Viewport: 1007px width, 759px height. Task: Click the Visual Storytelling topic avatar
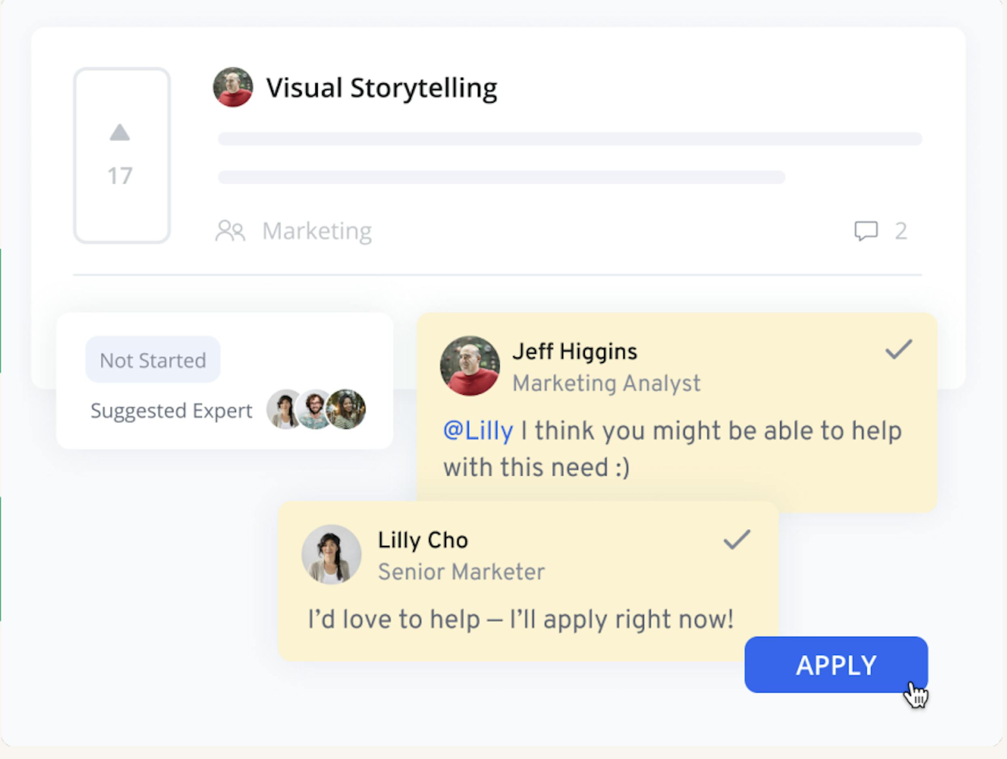coord(233,87)
